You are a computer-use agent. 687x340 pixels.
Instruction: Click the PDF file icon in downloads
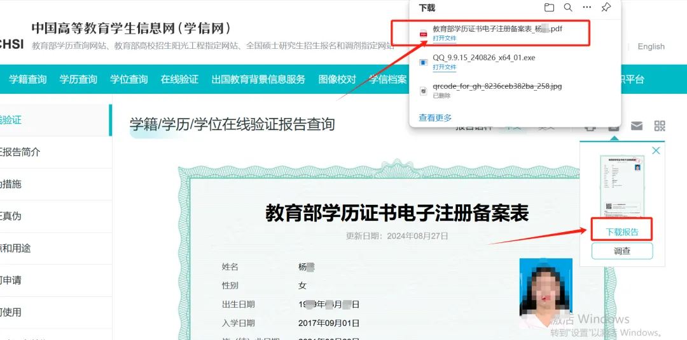[x=423, y=34]
